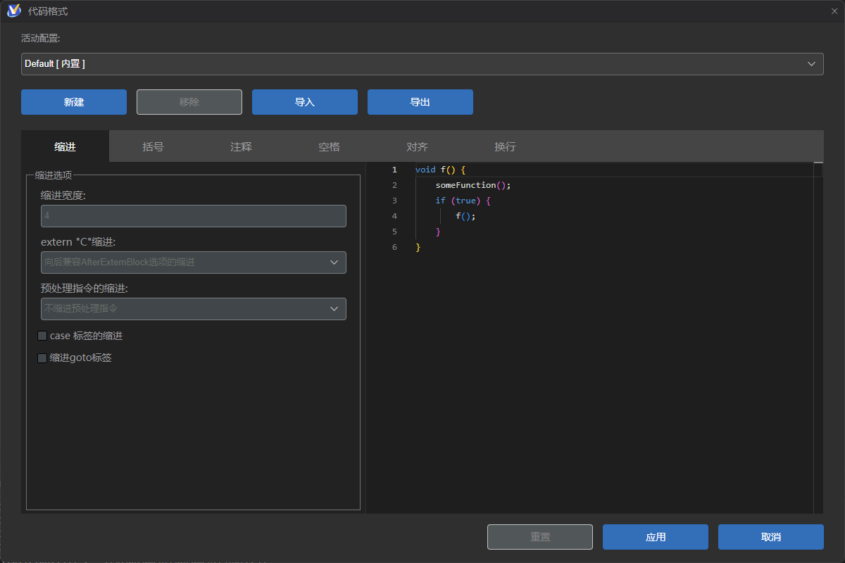
Task: Click the 导入 button
Action: [x=305, y=102]
